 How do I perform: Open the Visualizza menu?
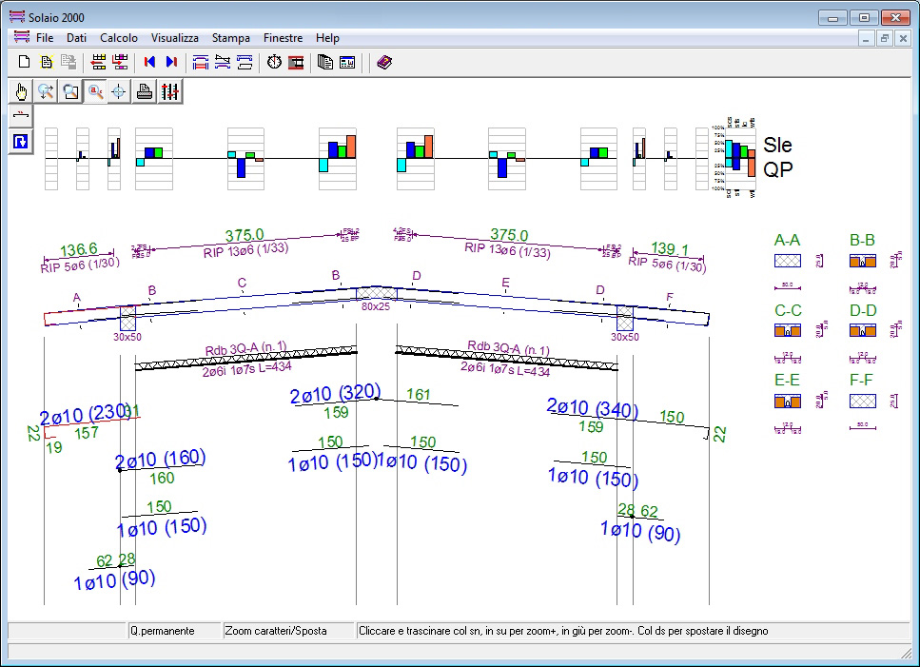coord(175,38)
